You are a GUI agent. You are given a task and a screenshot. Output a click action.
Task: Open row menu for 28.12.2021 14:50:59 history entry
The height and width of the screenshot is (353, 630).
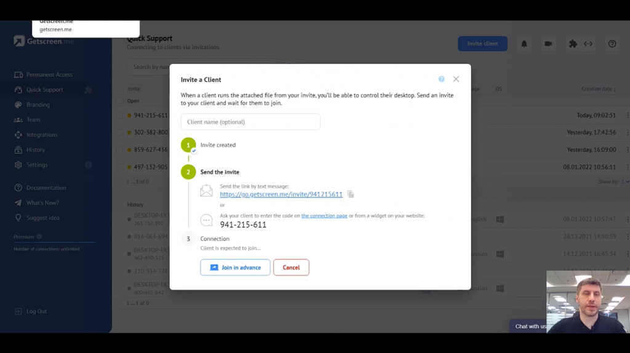[627, 237]
